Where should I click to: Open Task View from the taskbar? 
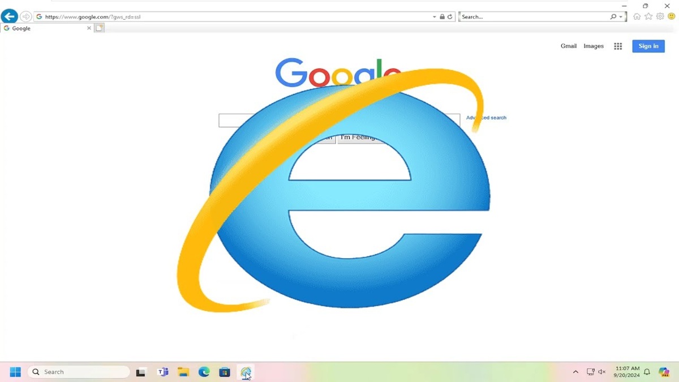[x=141, y=372]
